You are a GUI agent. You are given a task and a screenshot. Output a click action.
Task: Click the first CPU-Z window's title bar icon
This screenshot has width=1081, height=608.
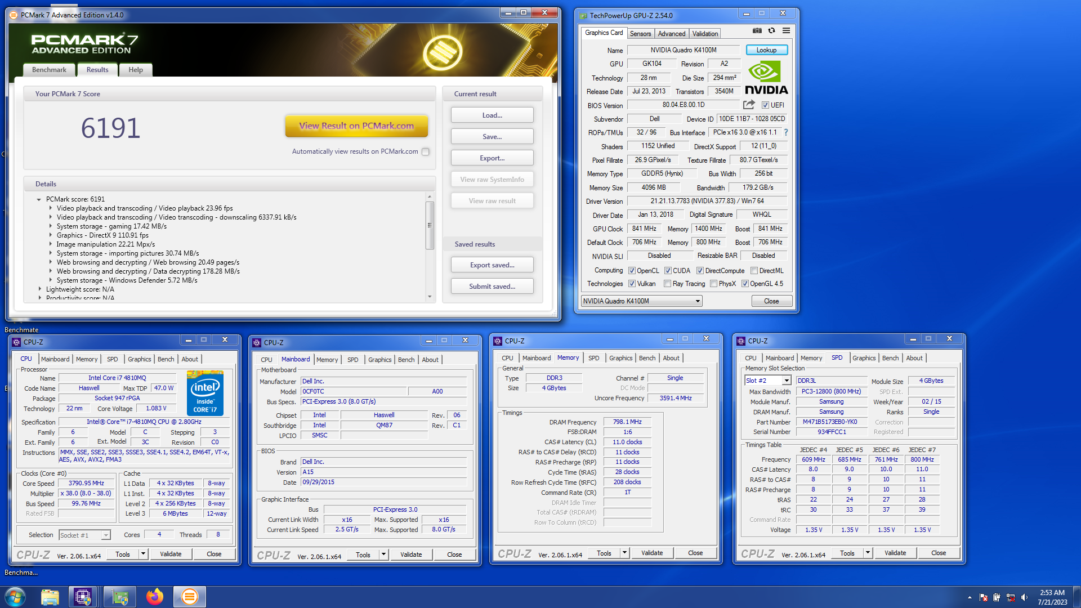17,342
